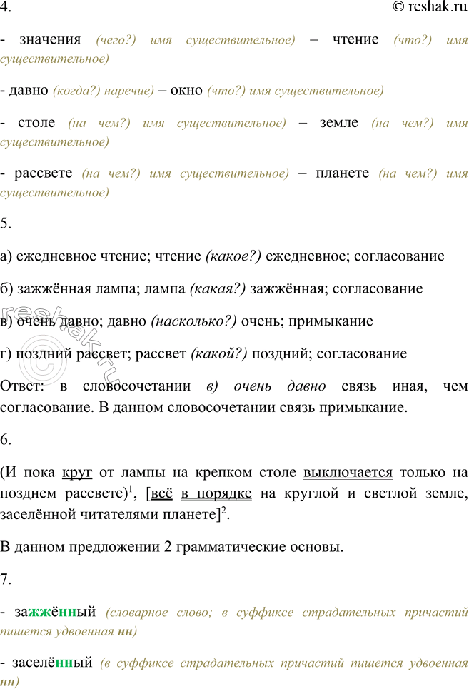Click the word «значения» in section 4
This screenshot has width=469, height=689.
[50, 39]
